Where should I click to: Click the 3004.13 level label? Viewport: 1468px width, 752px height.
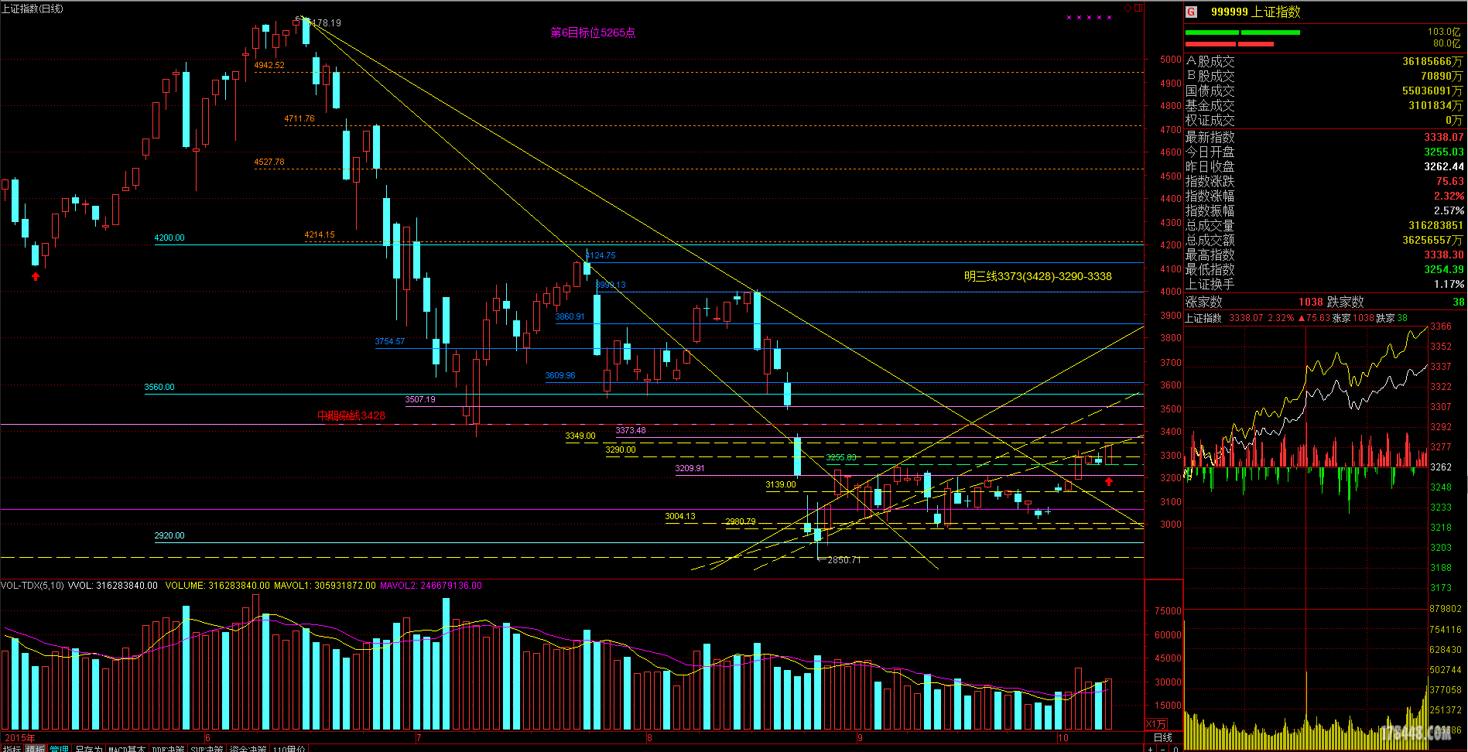point(680,516)
